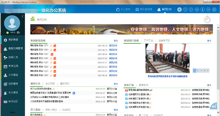Open PDF icon of 地铁信息 综合(20)
This screenshot has width=220, height=116.
click(55, 76)
